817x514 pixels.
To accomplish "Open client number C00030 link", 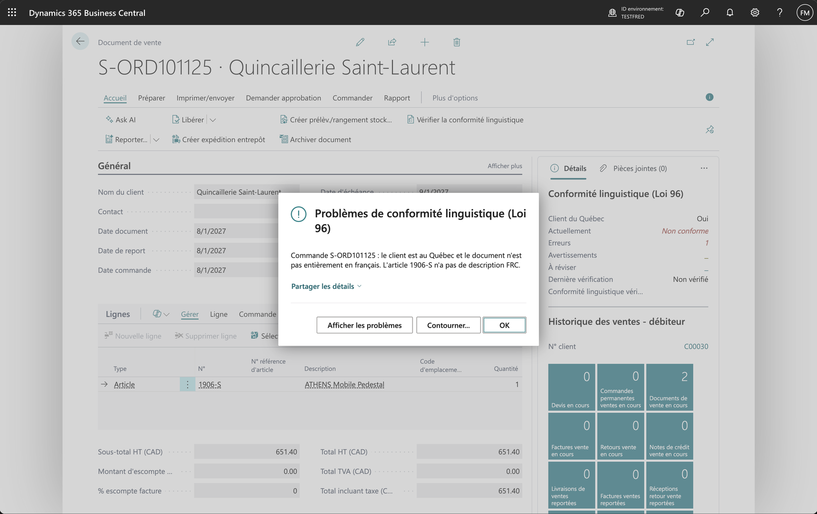I will click(696, 347).
